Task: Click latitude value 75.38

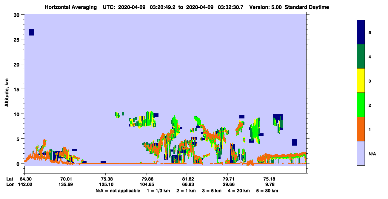Action: (x=106, y=179)
